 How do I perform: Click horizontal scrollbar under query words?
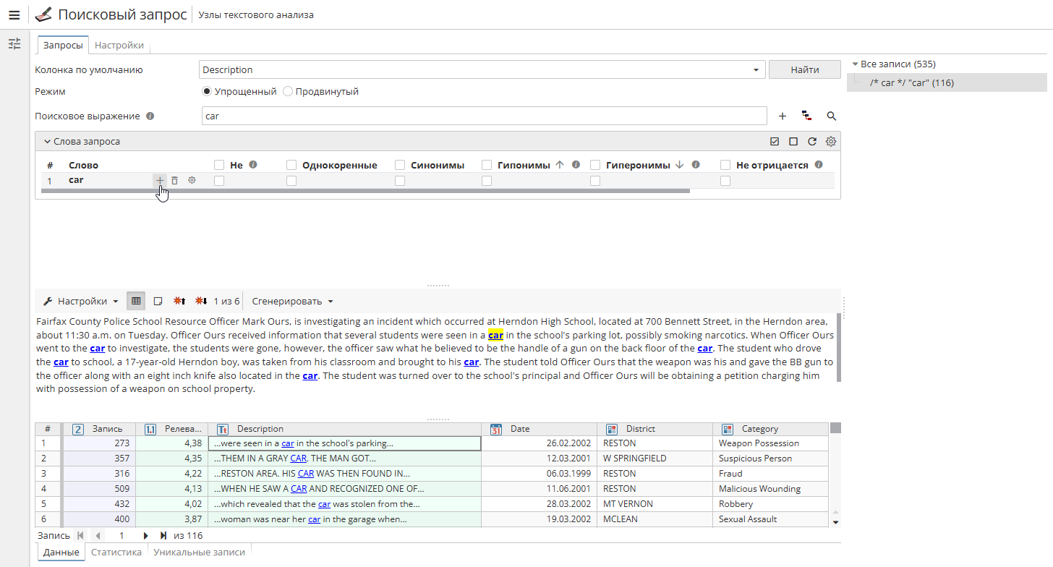point(365,191)
